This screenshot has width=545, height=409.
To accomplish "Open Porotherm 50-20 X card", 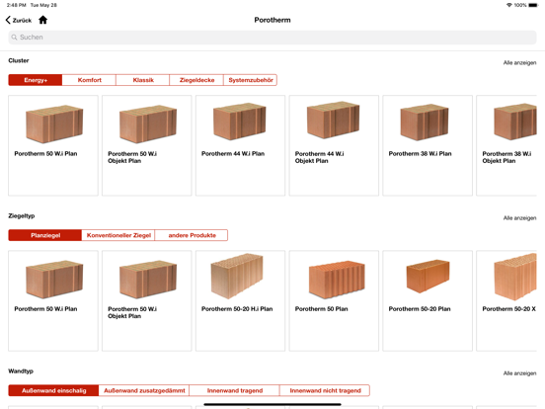I will tap(506, 301).
